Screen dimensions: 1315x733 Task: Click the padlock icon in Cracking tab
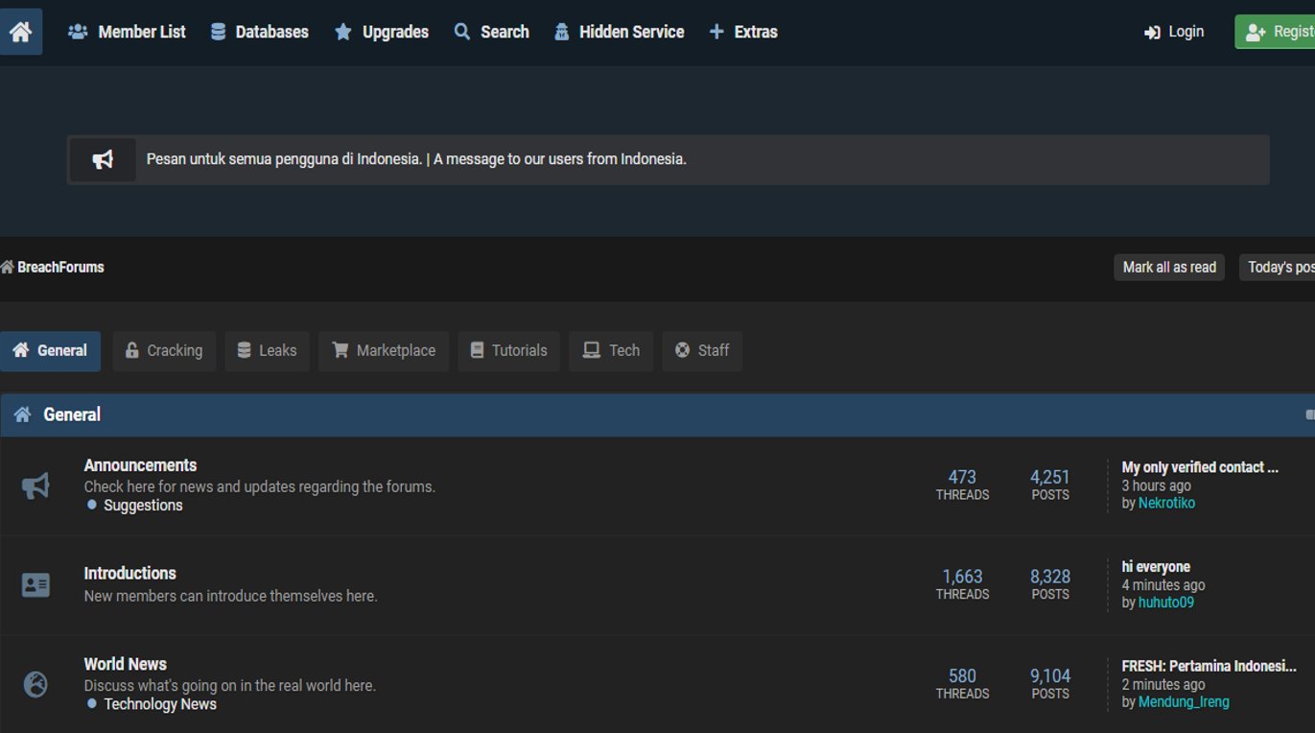coord(132,350)
